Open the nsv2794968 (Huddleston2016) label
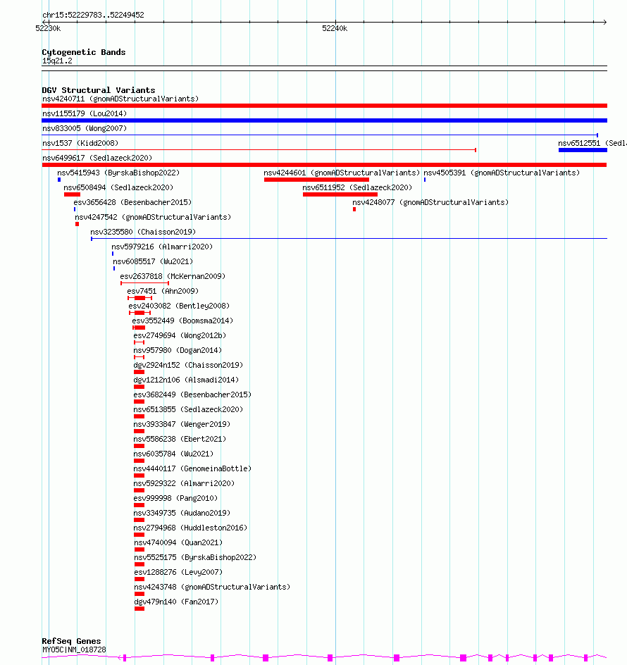The height and width of the screenshot is (665, 627). (x=190, y=528)
